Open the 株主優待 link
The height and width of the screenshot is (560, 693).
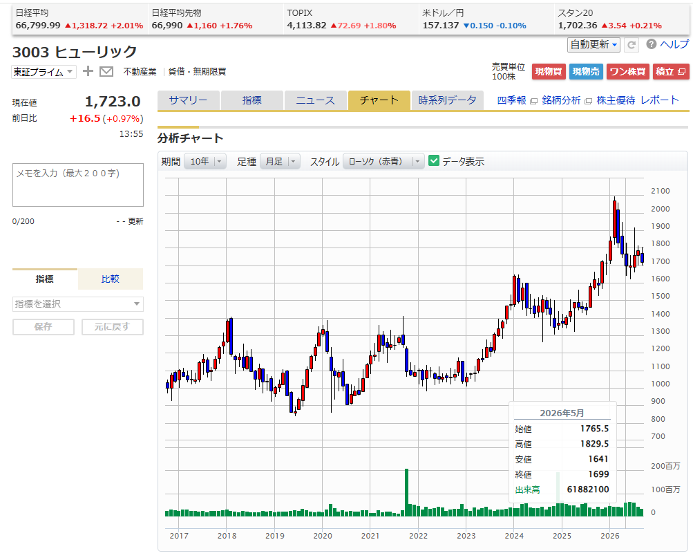[x=616, y=100]
